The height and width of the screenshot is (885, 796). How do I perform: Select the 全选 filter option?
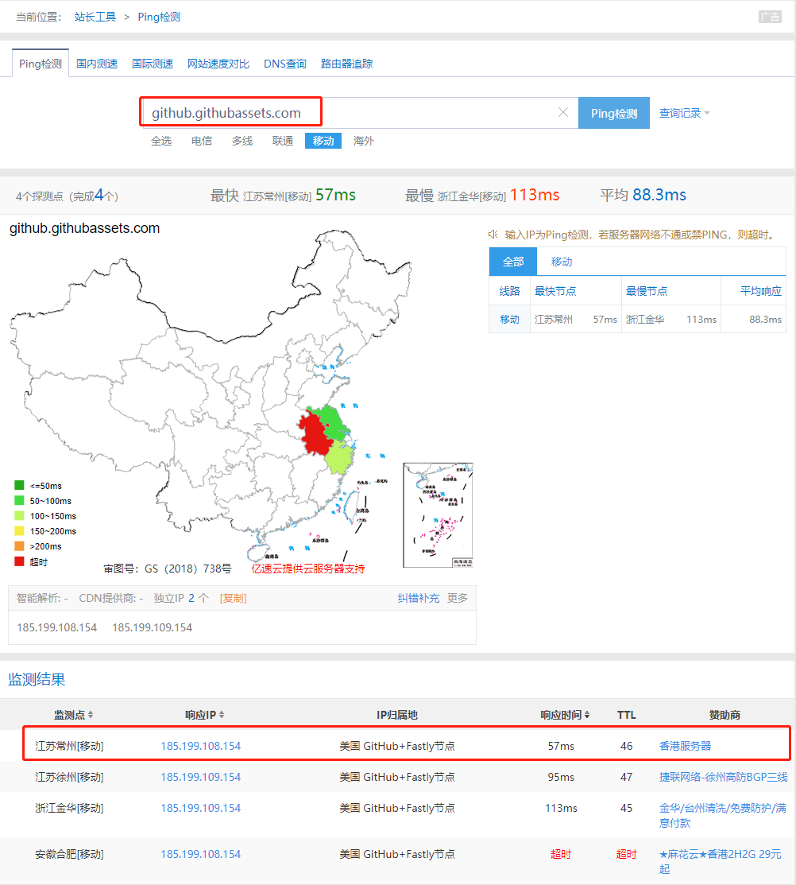tap(161, 141)
